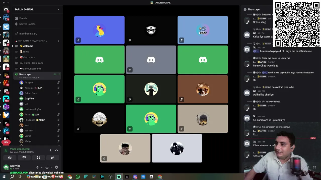
Task: Turn on camera in voice panel
Action: (x=10, y=158)
